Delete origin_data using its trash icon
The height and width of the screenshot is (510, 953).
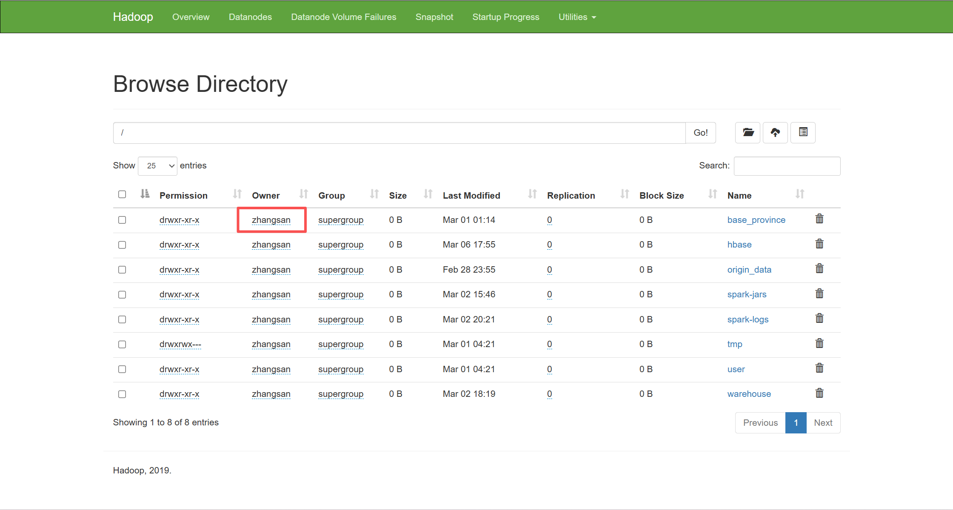(819, 269)
